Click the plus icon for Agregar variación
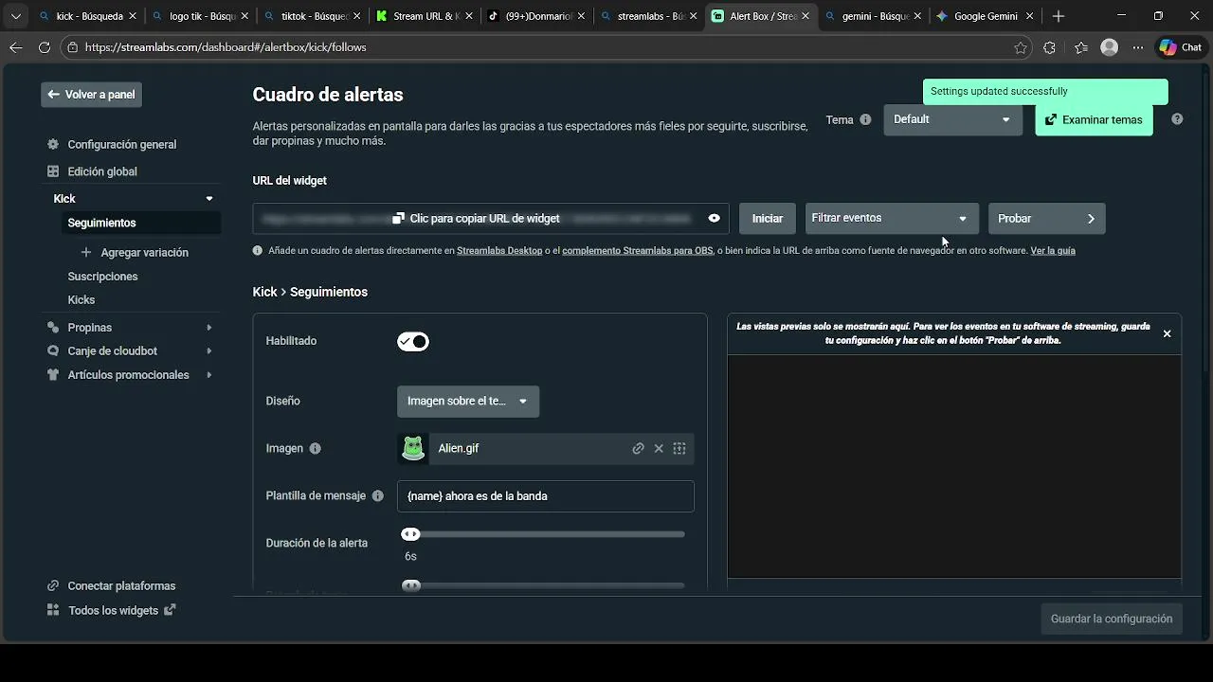Image resolution: width=1213 pixels, height=682 pixels. coord(86,253)
